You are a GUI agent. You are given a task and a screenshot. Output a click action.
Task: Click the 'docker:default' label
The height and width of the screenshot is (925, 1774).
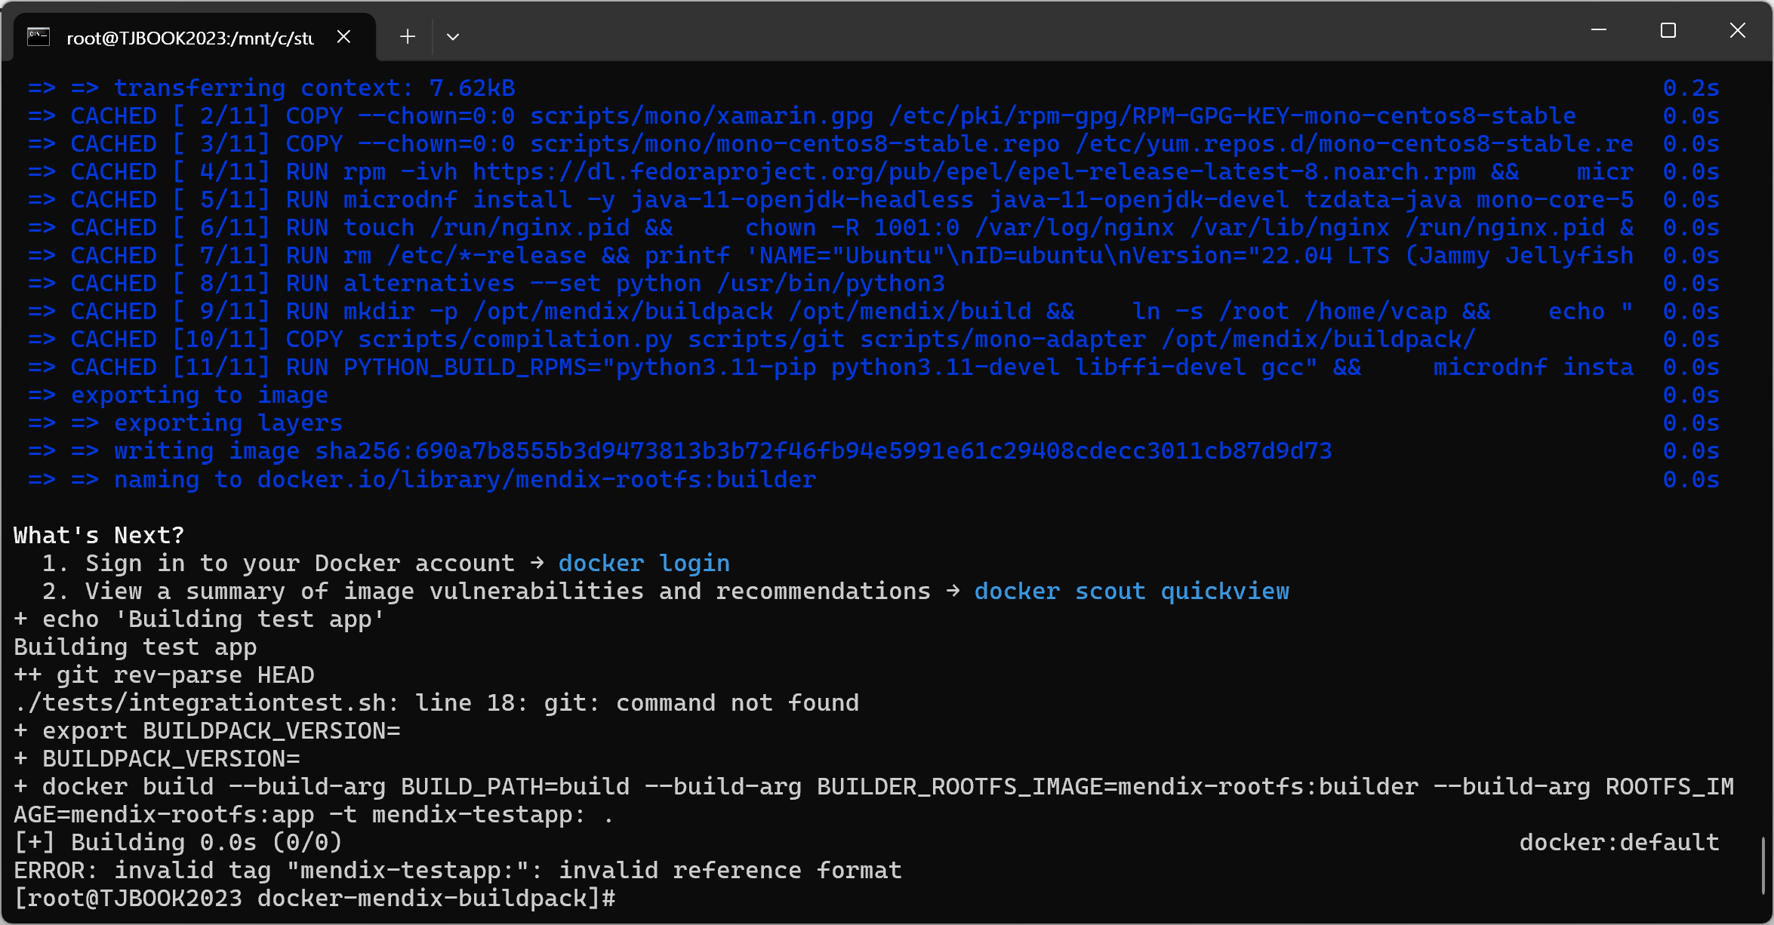coord(1619,842)
